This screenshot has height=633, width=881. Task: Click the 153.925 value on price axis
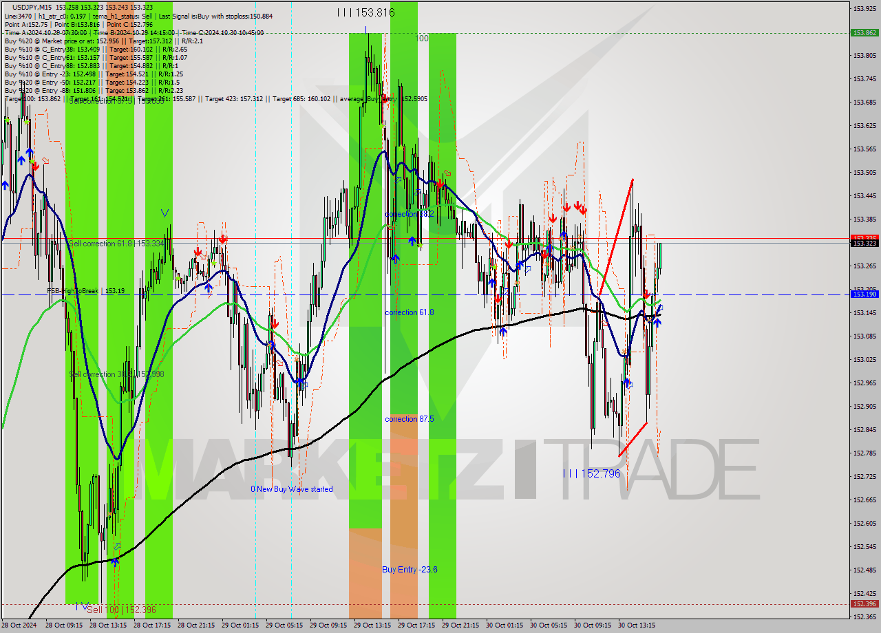tap(864, 9)
